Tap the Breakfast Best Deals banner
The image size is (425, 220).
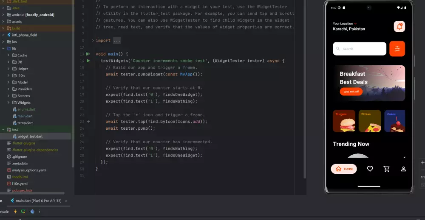point(369,83)
